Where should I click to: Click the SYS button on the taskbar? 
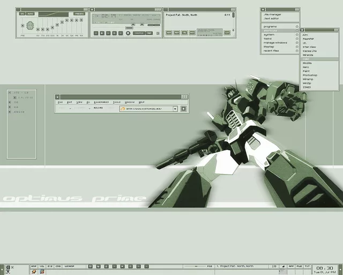click(50, 266)
